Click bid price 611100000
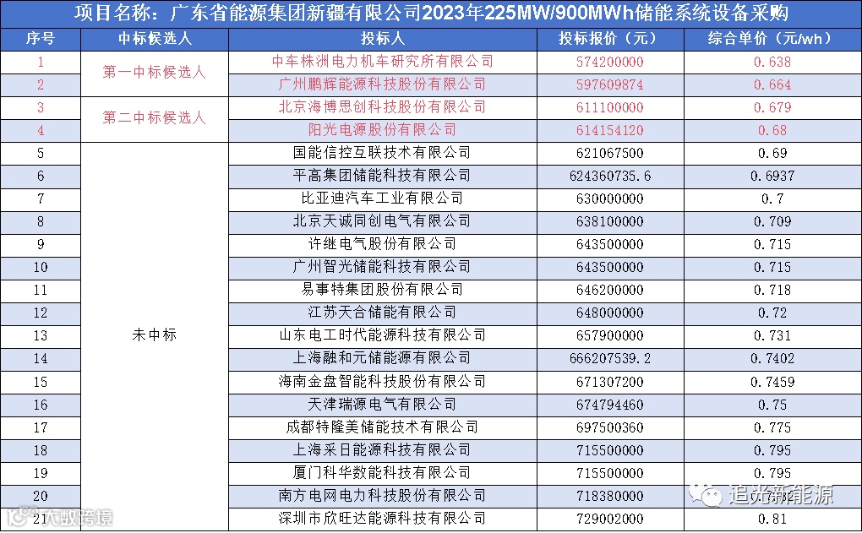862x533 pixels. [610, 107]
